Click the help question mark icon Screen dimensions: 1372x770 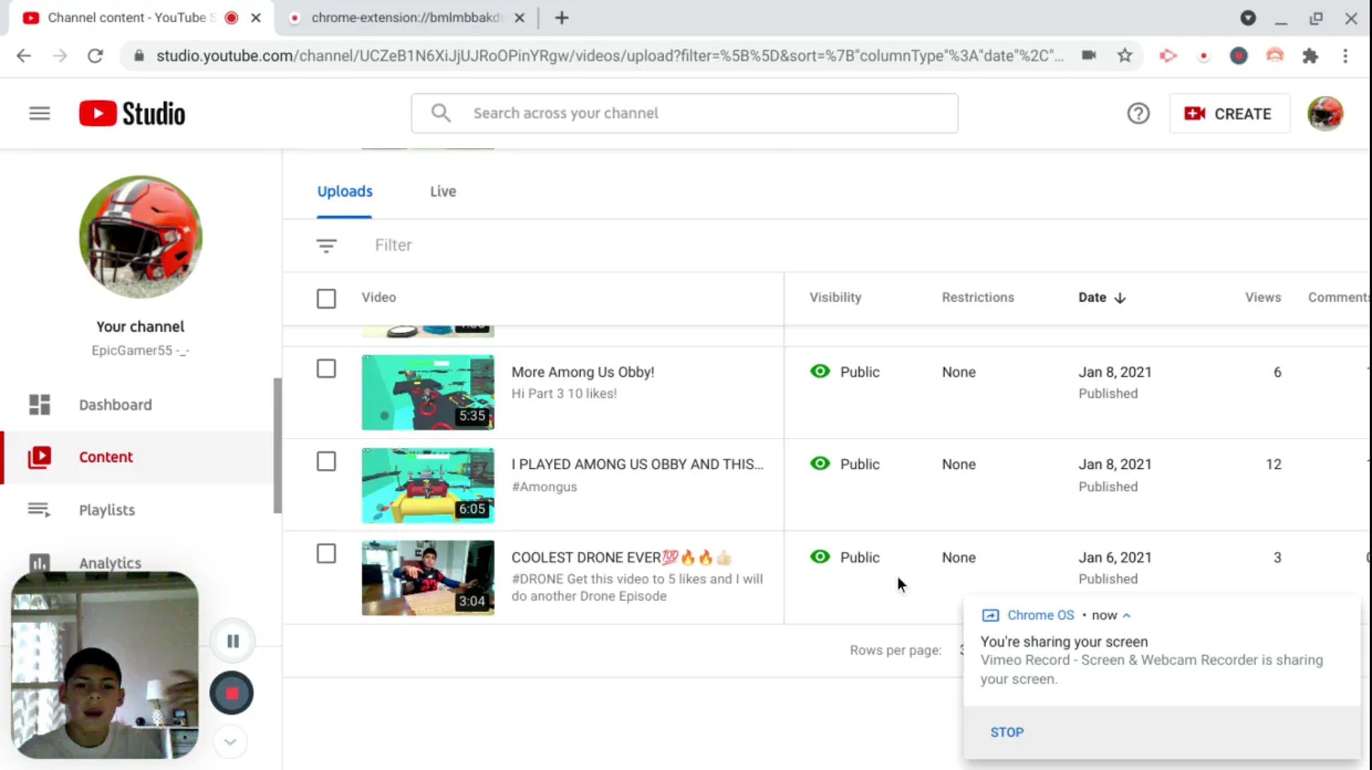pyautogui.click(x=1138, y=113)
